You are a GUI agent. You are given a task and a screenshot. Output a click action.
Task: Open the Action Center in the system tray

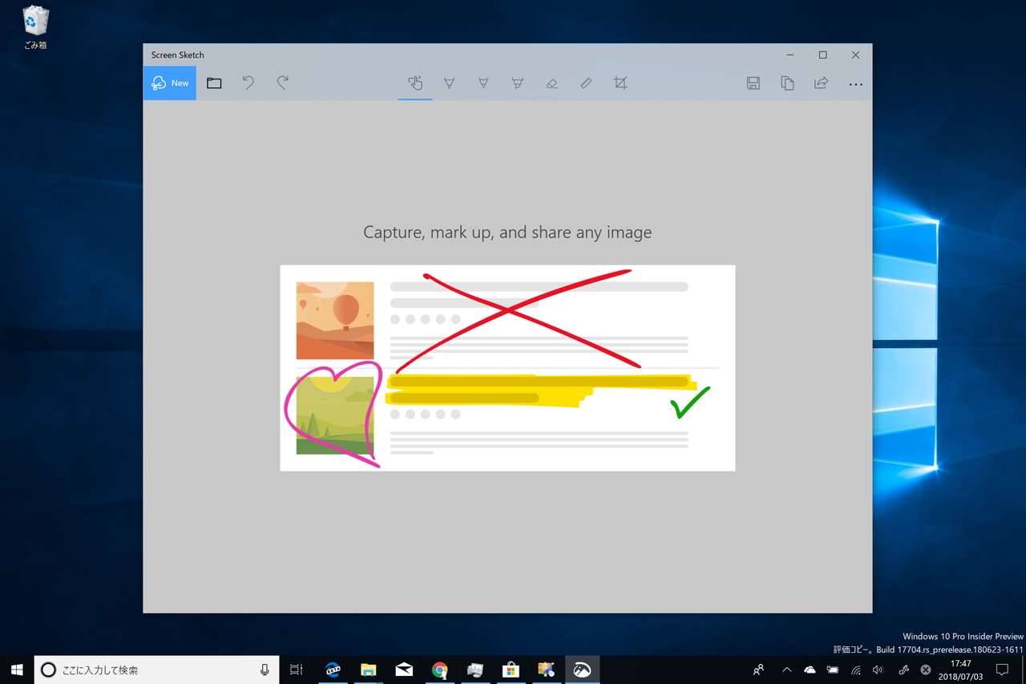coord(1002,670)
